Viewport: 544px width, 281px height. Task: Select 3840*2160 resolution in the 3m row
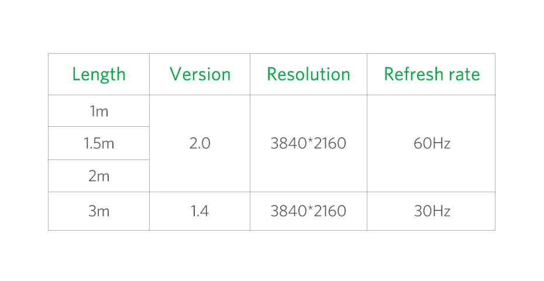click(308, 211)
